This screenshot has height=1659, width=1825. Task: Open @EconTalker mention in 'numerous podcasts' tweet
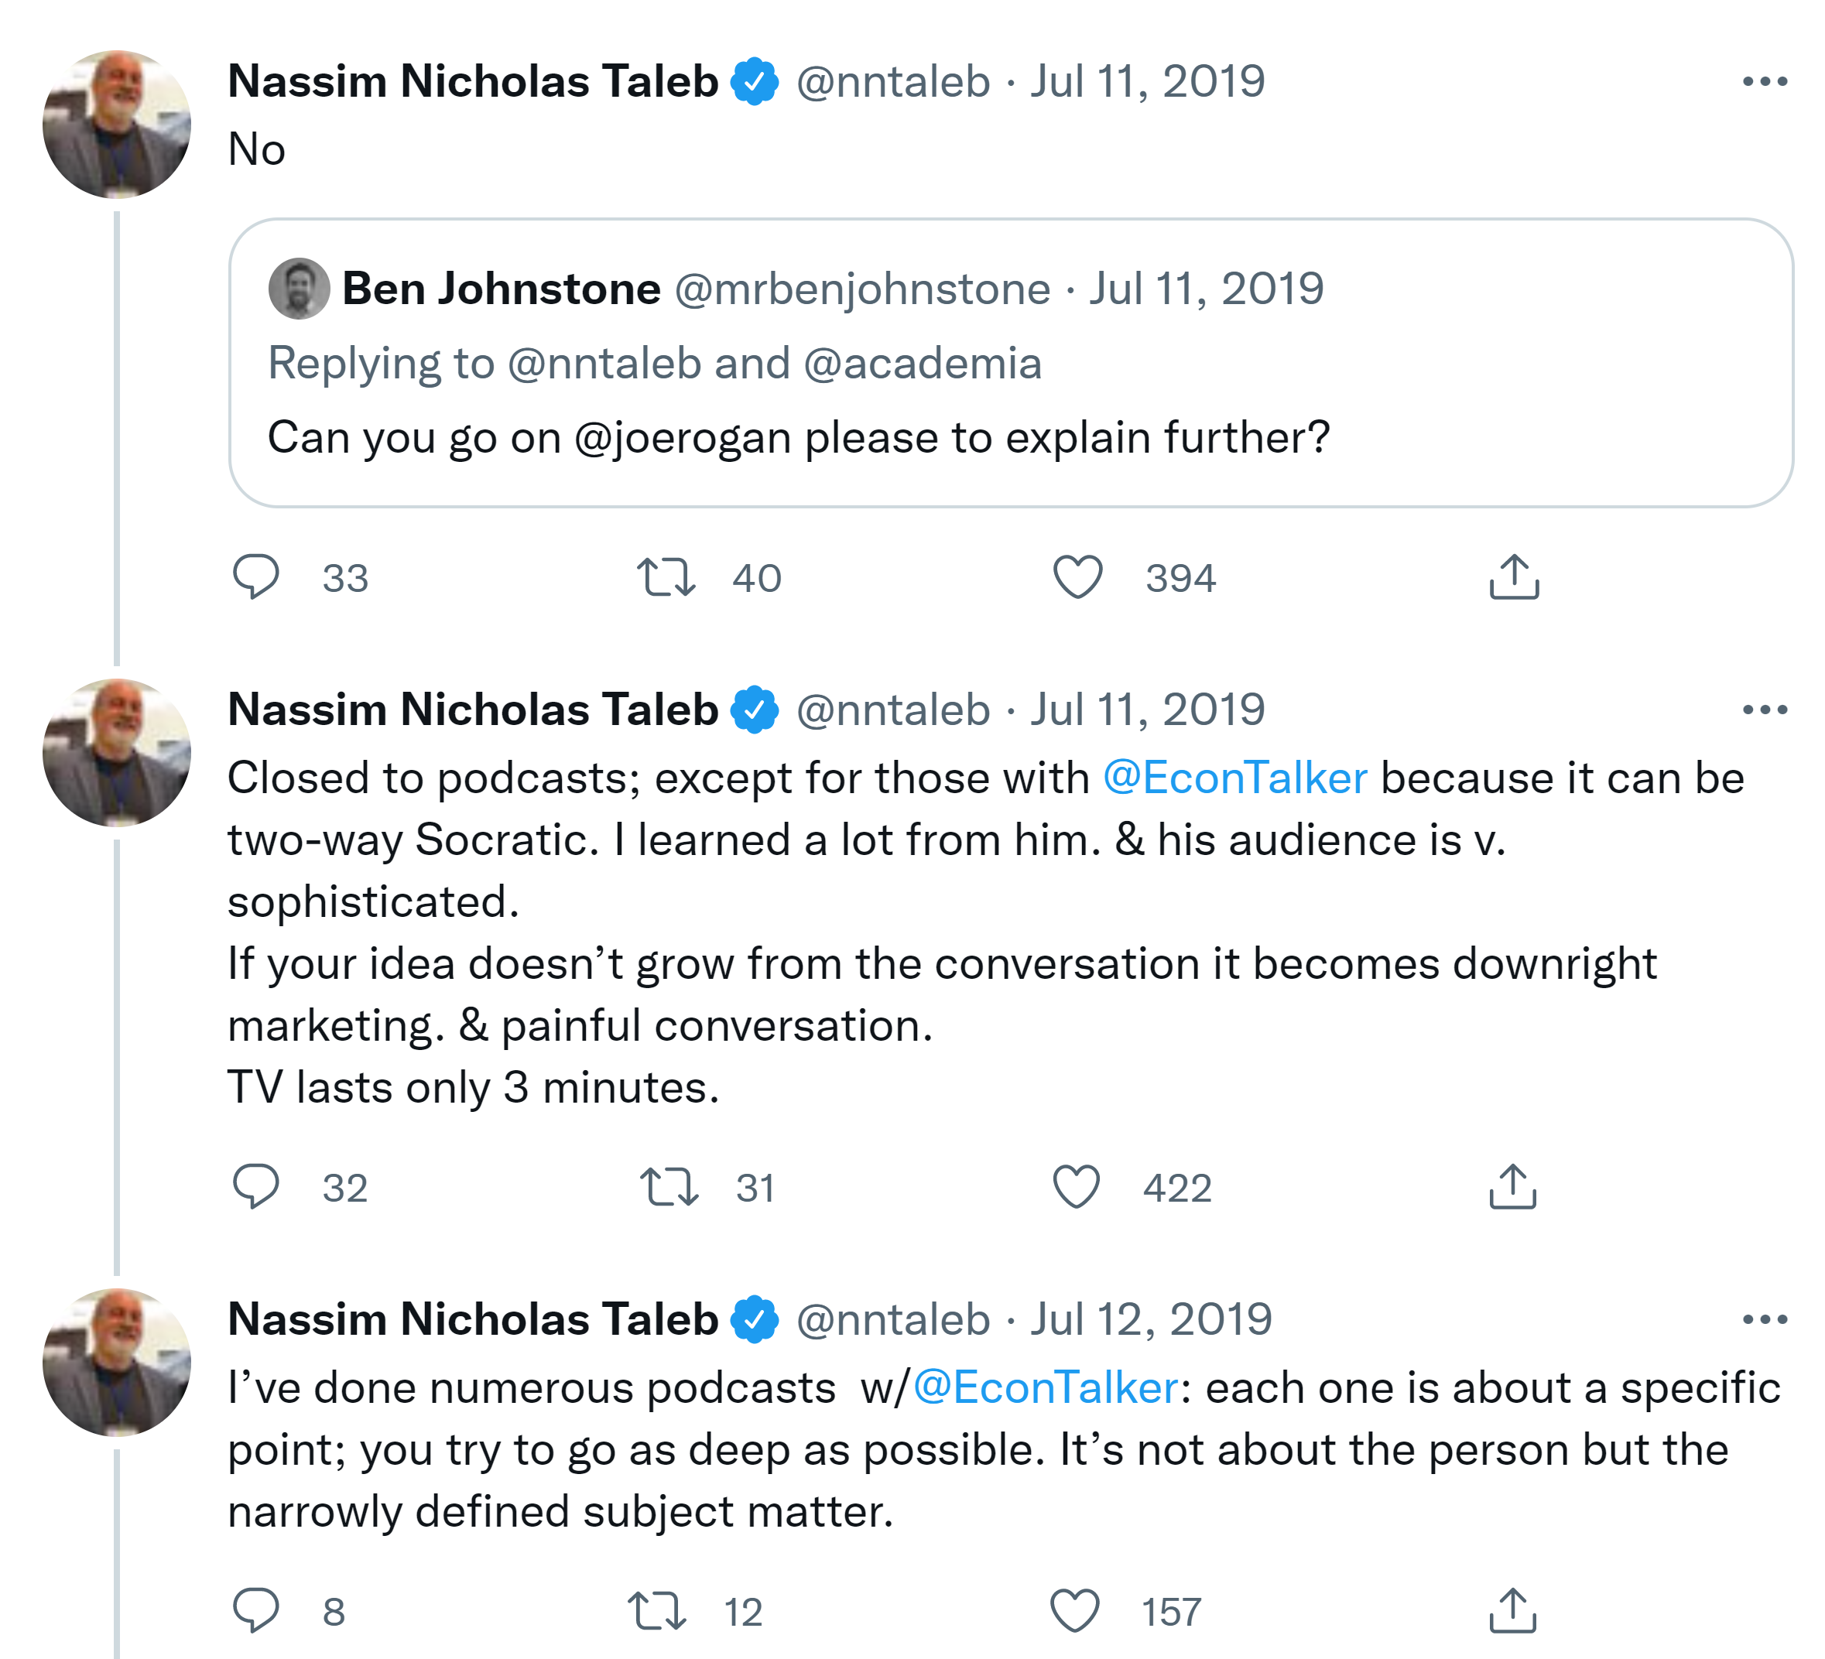coord(1046,1388)
